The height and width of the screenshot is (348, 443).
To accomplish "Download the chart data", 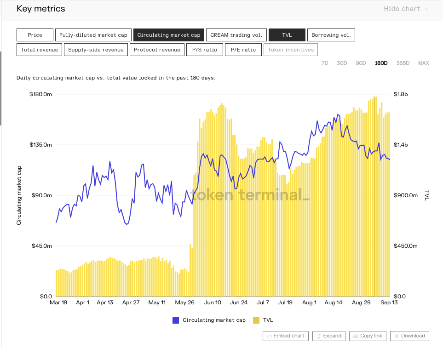I will (x=410, y=336).
